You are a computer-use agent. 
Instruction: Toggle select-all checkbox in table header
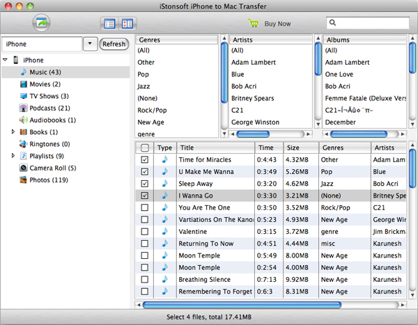click(144, 148)
